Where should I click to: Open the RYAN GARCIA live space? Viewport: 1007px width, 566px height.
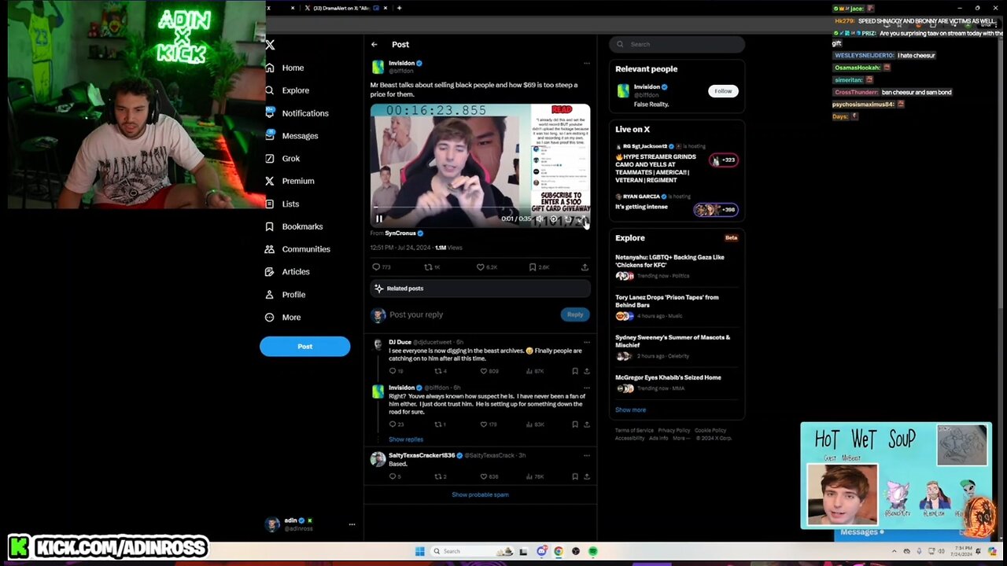677,203
